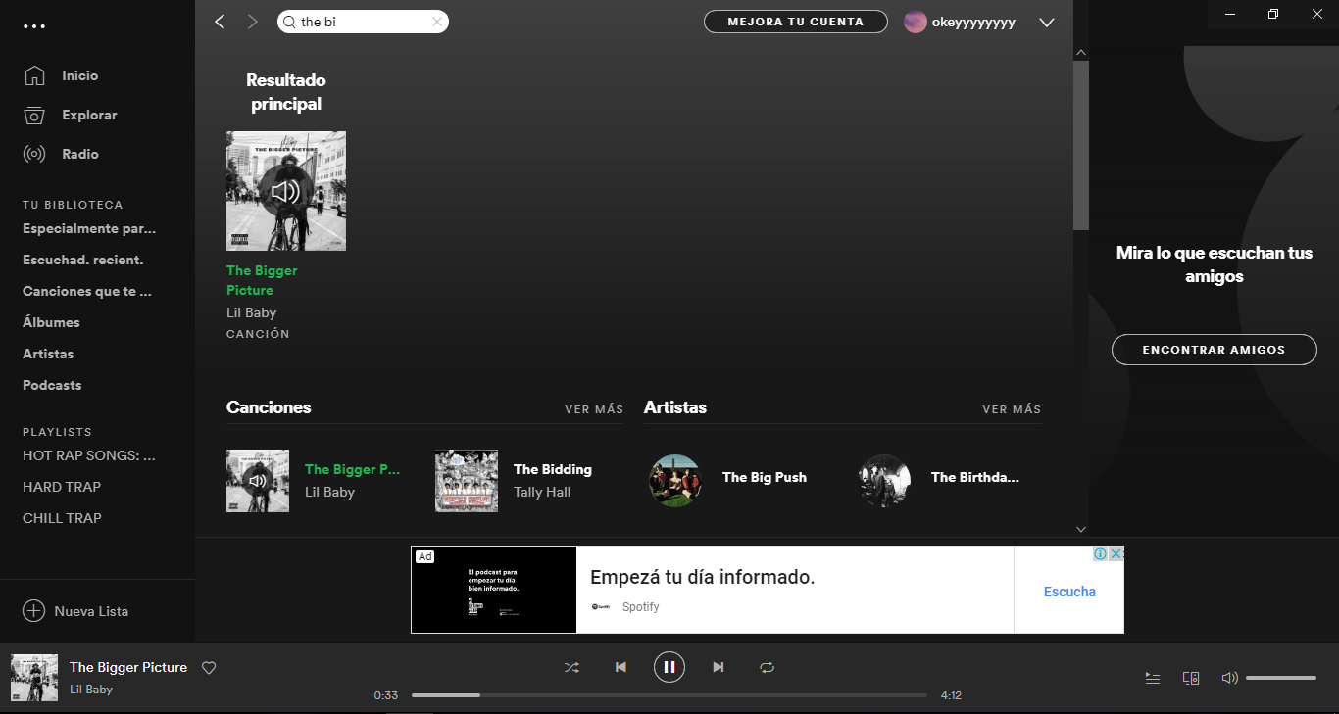The width and height of the screenshot is (1339, 714).
Task: Select The Bidding song title
Action: [553, 469]
